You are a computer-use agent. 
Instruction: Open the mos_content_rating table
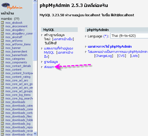pyautogui.click(x=18, y=77)
